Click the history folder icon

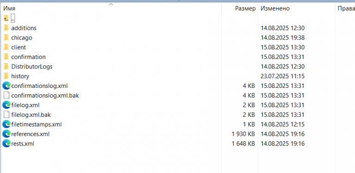point(6,76)
